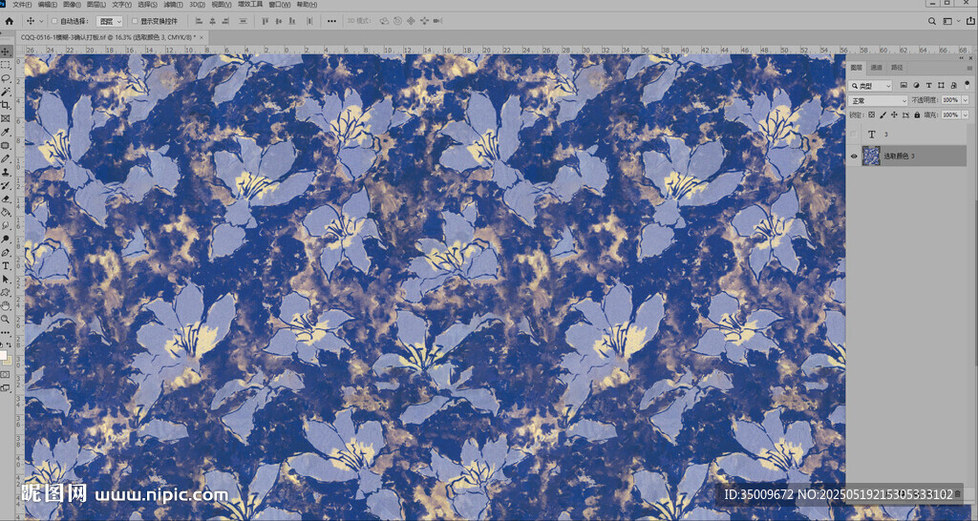
Task: Toggle layer filtering on/off switch
Action: point(967,85)
